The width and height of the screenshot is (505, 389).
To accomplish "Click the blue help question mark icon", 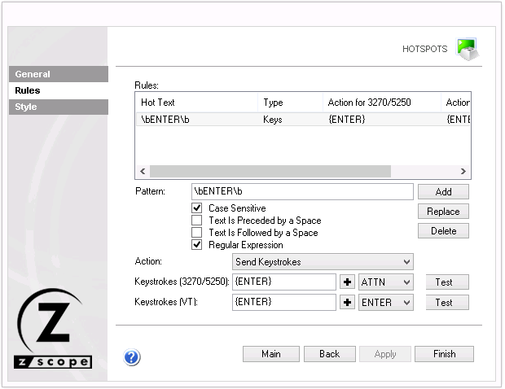I will coord(132,357).
